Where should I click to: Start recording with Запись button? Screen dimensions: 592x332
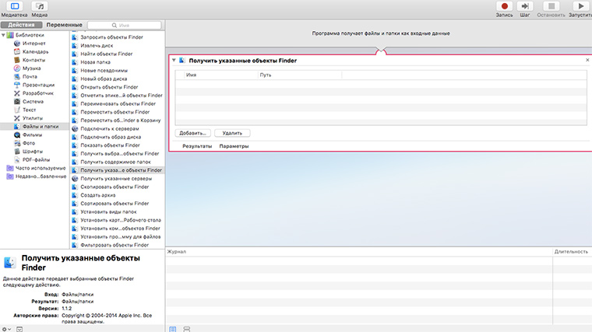pos(504,9)
